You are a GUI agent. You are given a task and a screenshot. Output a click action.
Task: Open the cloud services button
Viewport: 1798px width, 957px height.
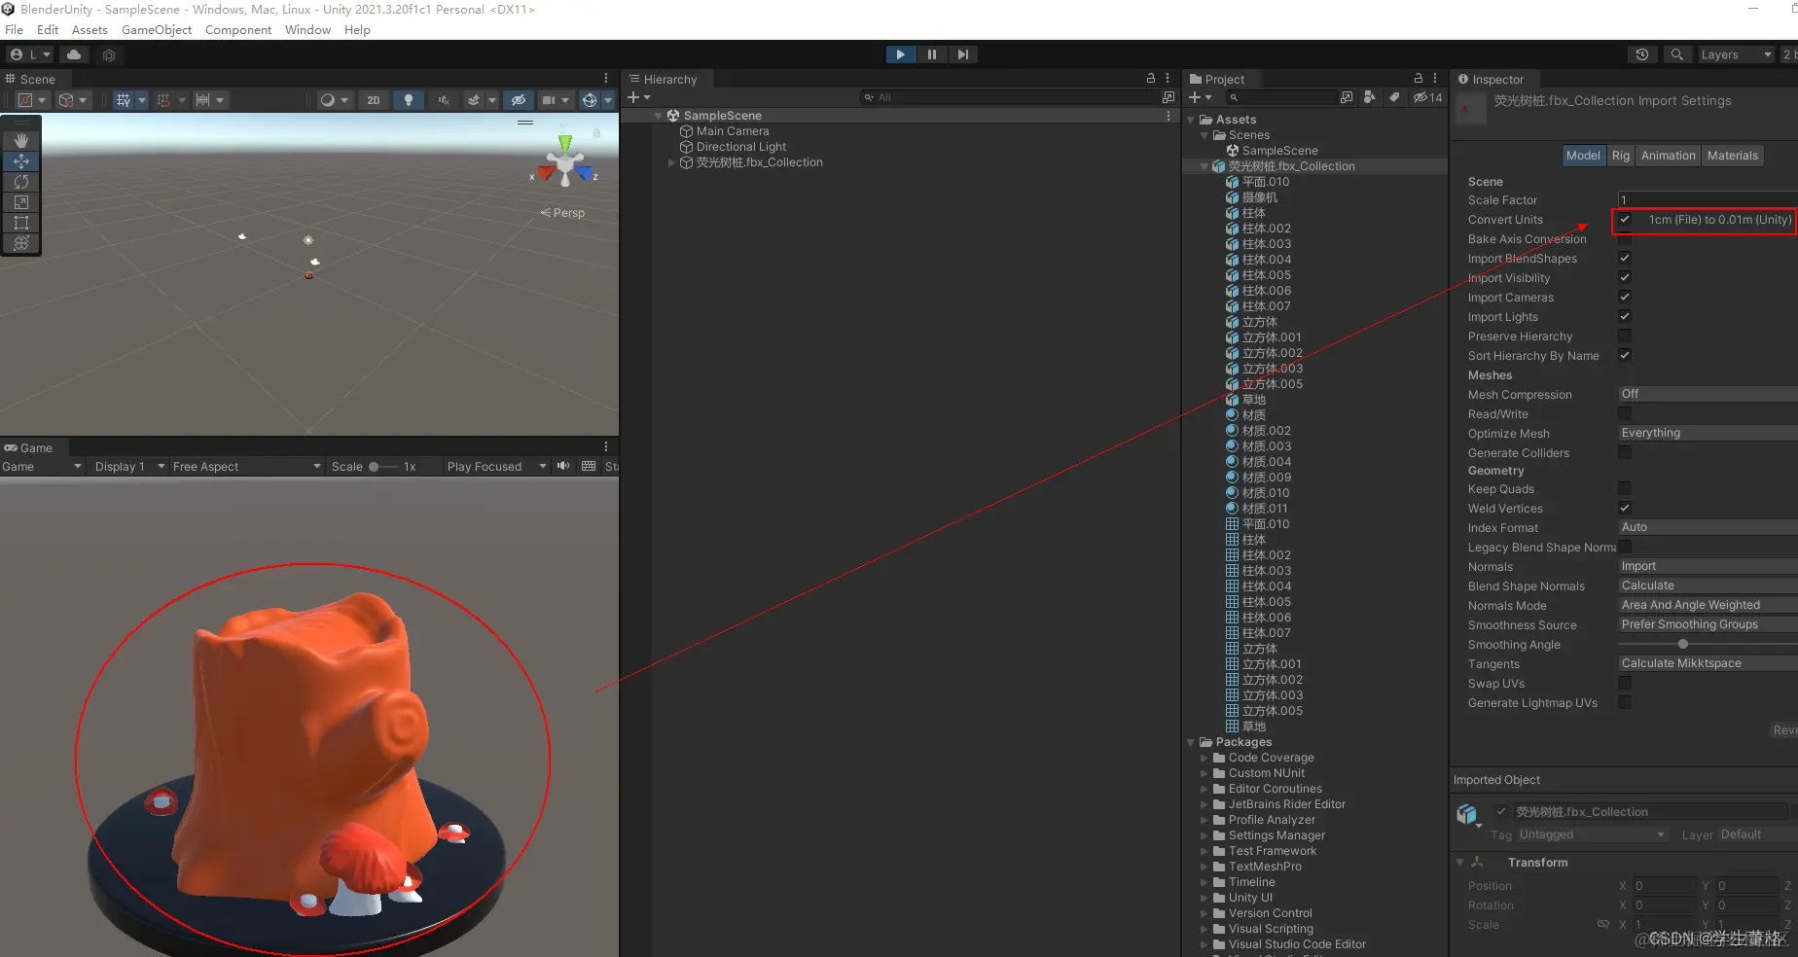tap(74, 54)
